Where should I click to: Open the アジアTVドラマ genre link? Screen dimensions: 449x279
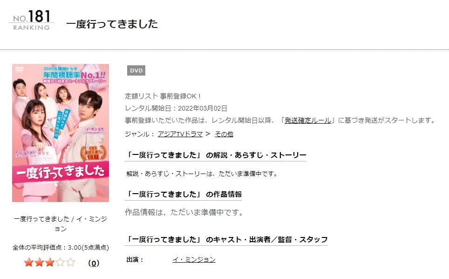(180, 134)
